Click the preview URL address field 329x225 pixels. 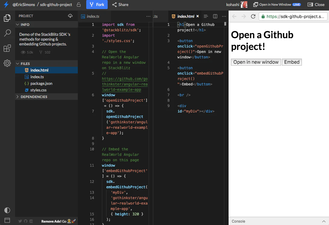point(293,17)
